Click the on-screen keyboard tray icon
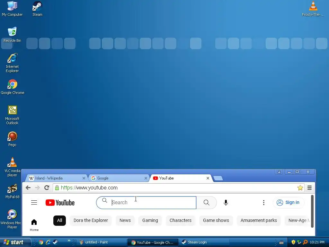The image size is (329, 247). coord(281,242)
